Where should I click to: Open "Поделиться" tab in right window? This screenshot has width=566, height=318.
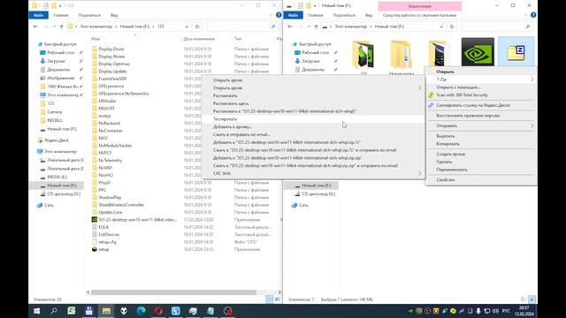tap(344, 15)
